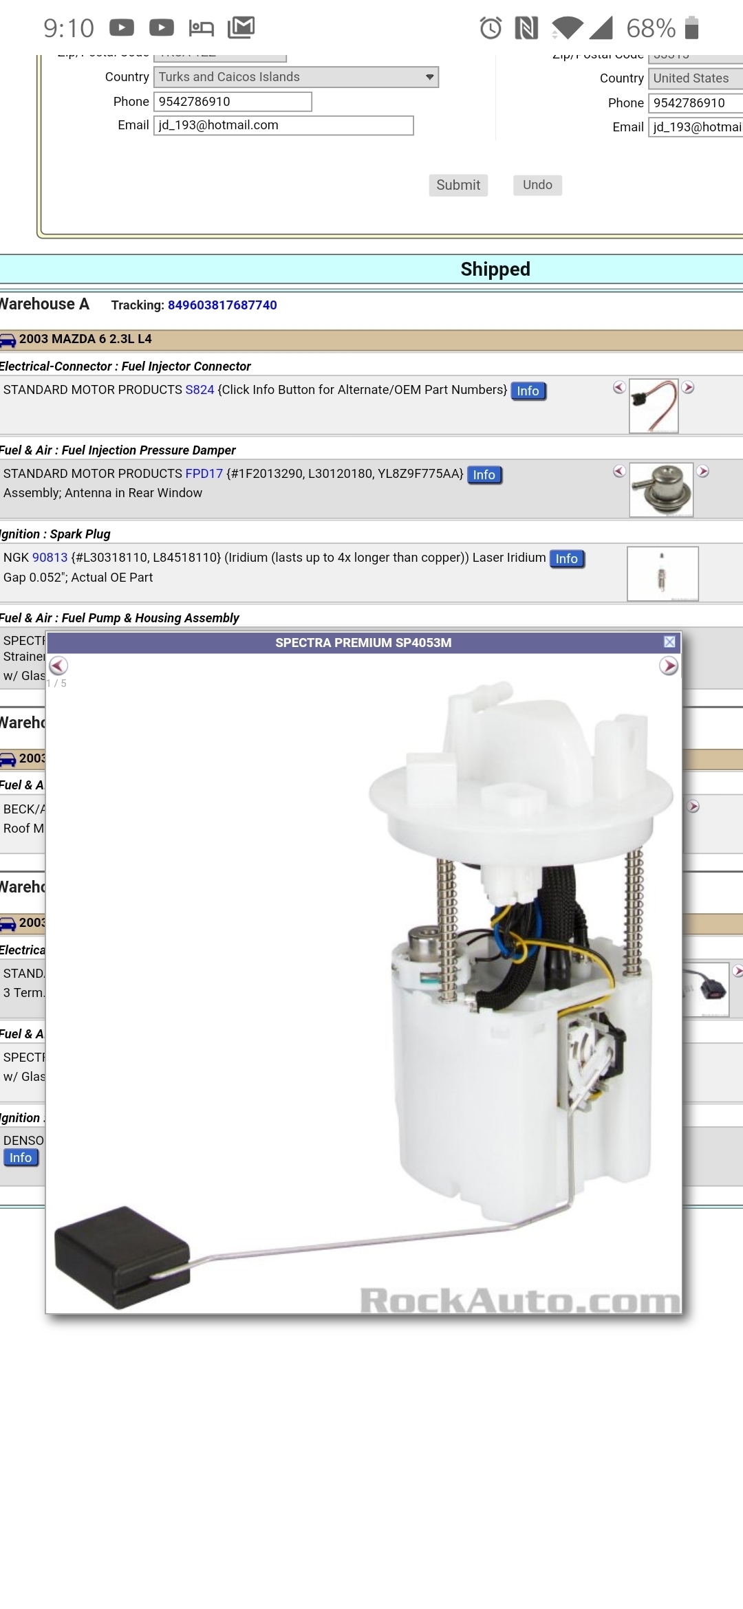743x1609 pixels.
Task: Click the fuel pump product image in popup
Action: (364, 983)
